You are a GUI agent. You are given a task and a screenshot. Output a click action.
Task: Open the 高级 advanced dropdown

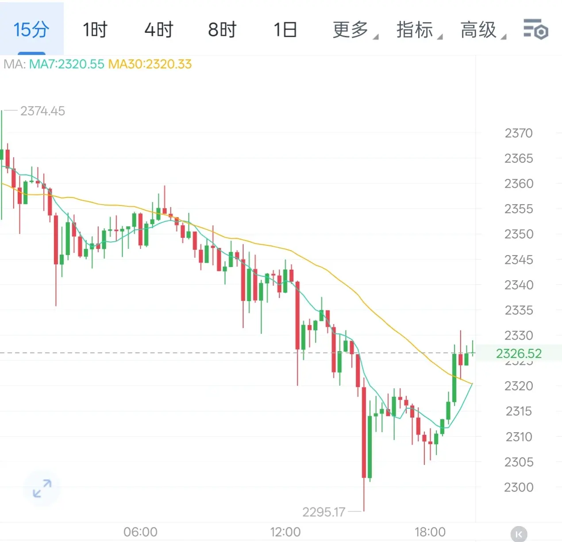click(x=483, y=30)
